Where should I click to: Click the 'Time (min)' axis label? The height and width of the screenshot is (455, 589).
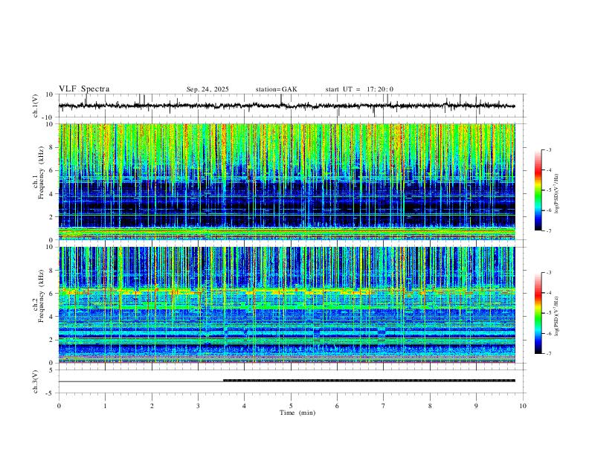297,413
